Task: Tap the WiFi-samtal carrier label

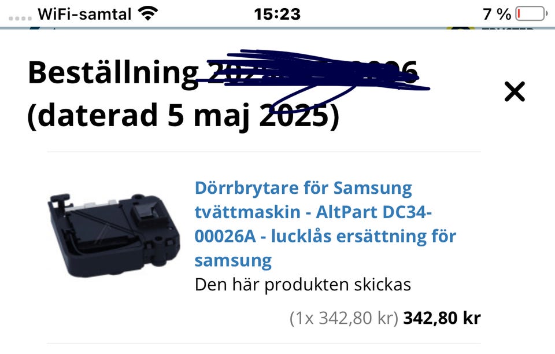Action: point(84,14)
